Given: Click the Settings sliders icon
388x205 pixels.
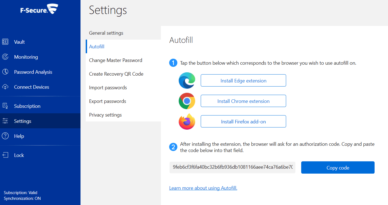Looking at the screenshot, I should tap(5, 121).
